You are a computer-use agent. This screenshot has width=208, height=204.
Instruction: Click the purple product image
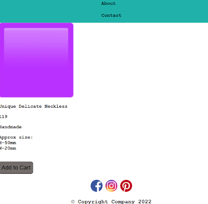point(37,60)
